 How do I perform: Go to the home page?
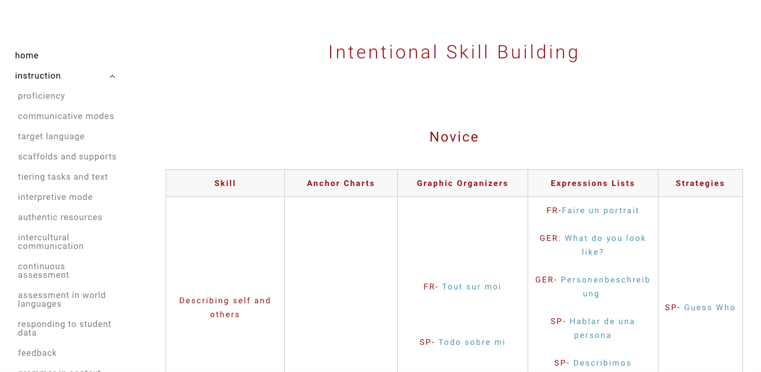point(27,55)
